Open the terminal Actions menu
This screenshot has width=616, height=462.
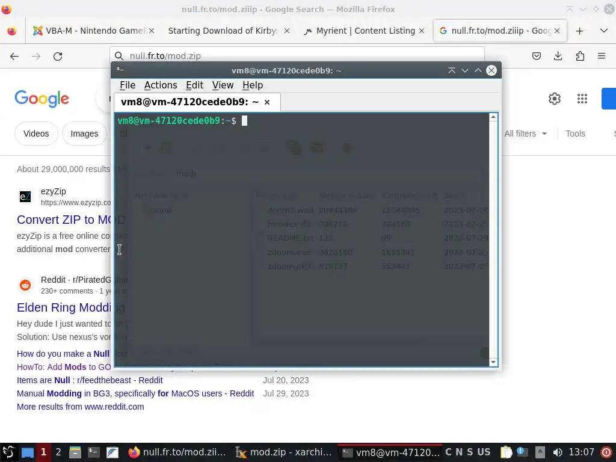[160, 85]
